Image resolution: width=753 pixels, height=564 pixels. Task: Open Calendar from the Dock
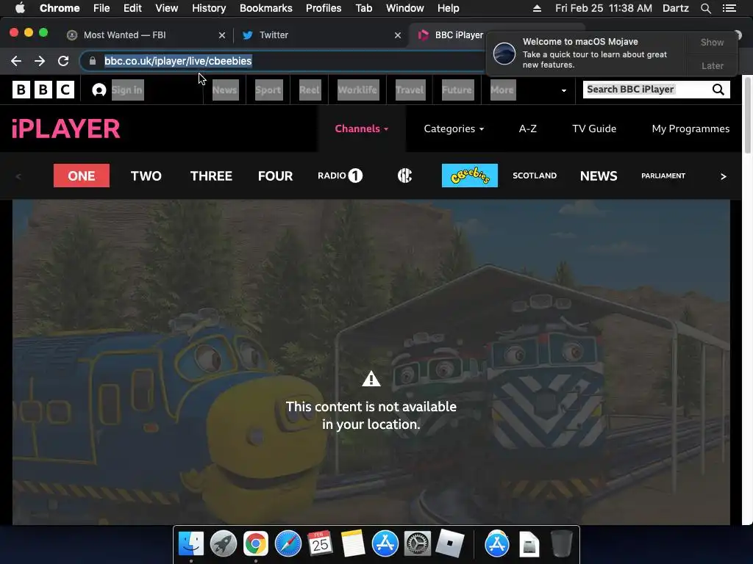320,544
